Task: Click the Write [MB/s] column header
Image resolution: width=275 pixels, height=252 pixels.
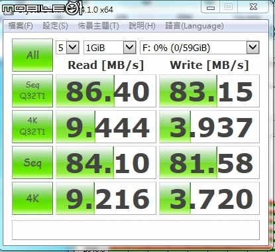Action: pyautogui.click(x=209, y=65)
